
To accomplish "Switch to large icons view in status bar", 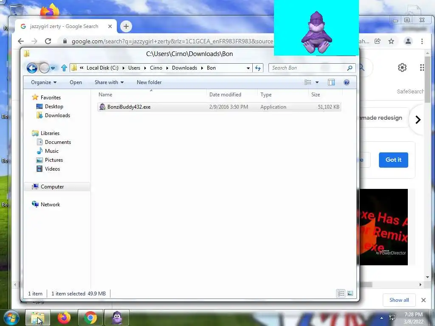I will tap(350, 293).
